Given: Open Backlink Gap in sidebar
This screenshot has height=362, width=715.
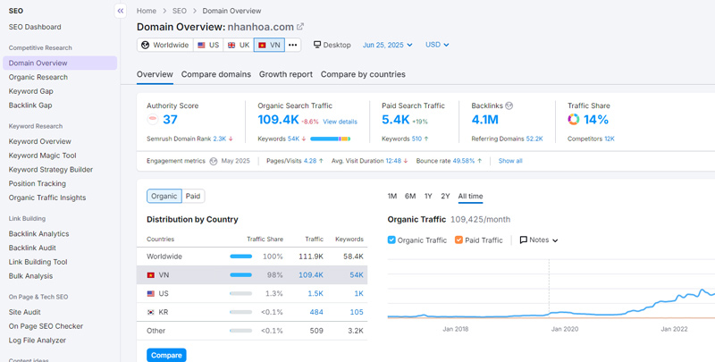Looking at the screenshot, I should (x=30, y=105).
